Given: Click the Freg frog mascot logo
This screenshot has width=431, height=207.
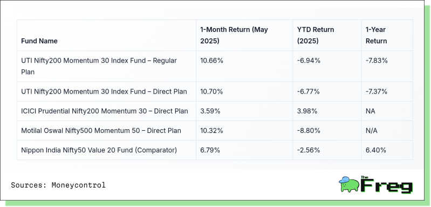Looking at the screenshot, I should point(349,184).
